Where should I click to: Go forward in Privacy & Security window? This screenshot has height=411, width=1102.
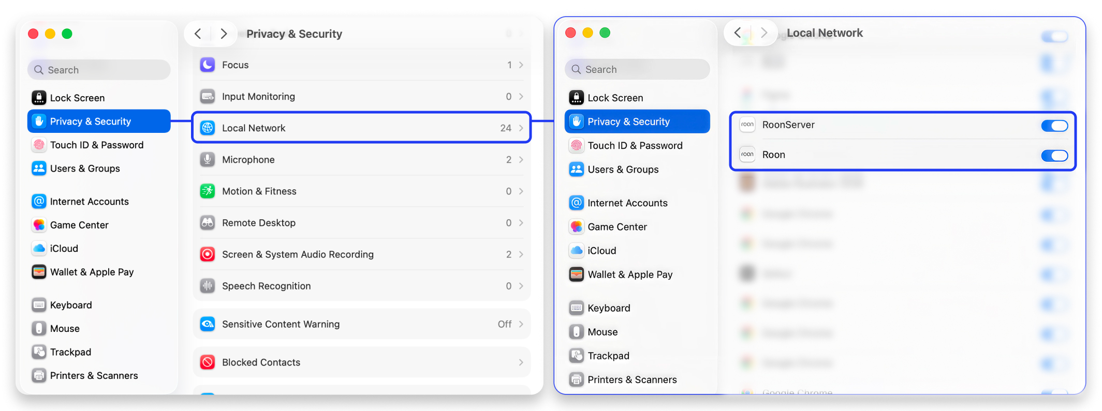click(x=224, y=34)
